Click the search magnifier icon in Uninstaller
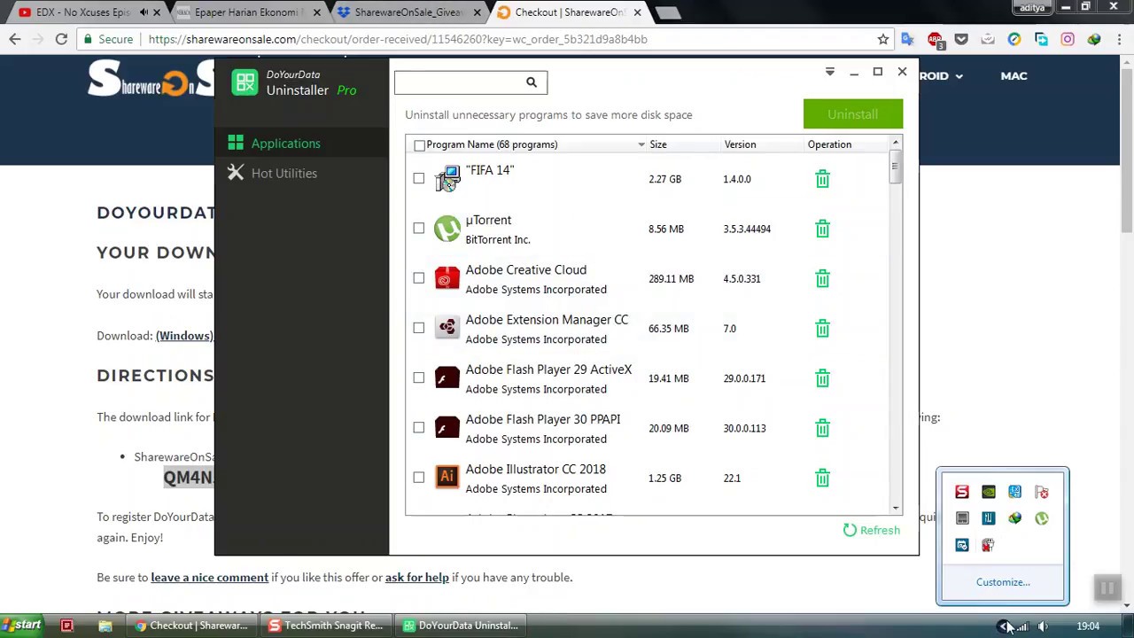This screenshot has height=638, width=1134. 532,82
